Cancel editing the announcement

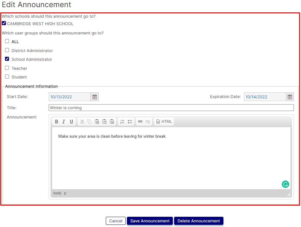(115, 221)
